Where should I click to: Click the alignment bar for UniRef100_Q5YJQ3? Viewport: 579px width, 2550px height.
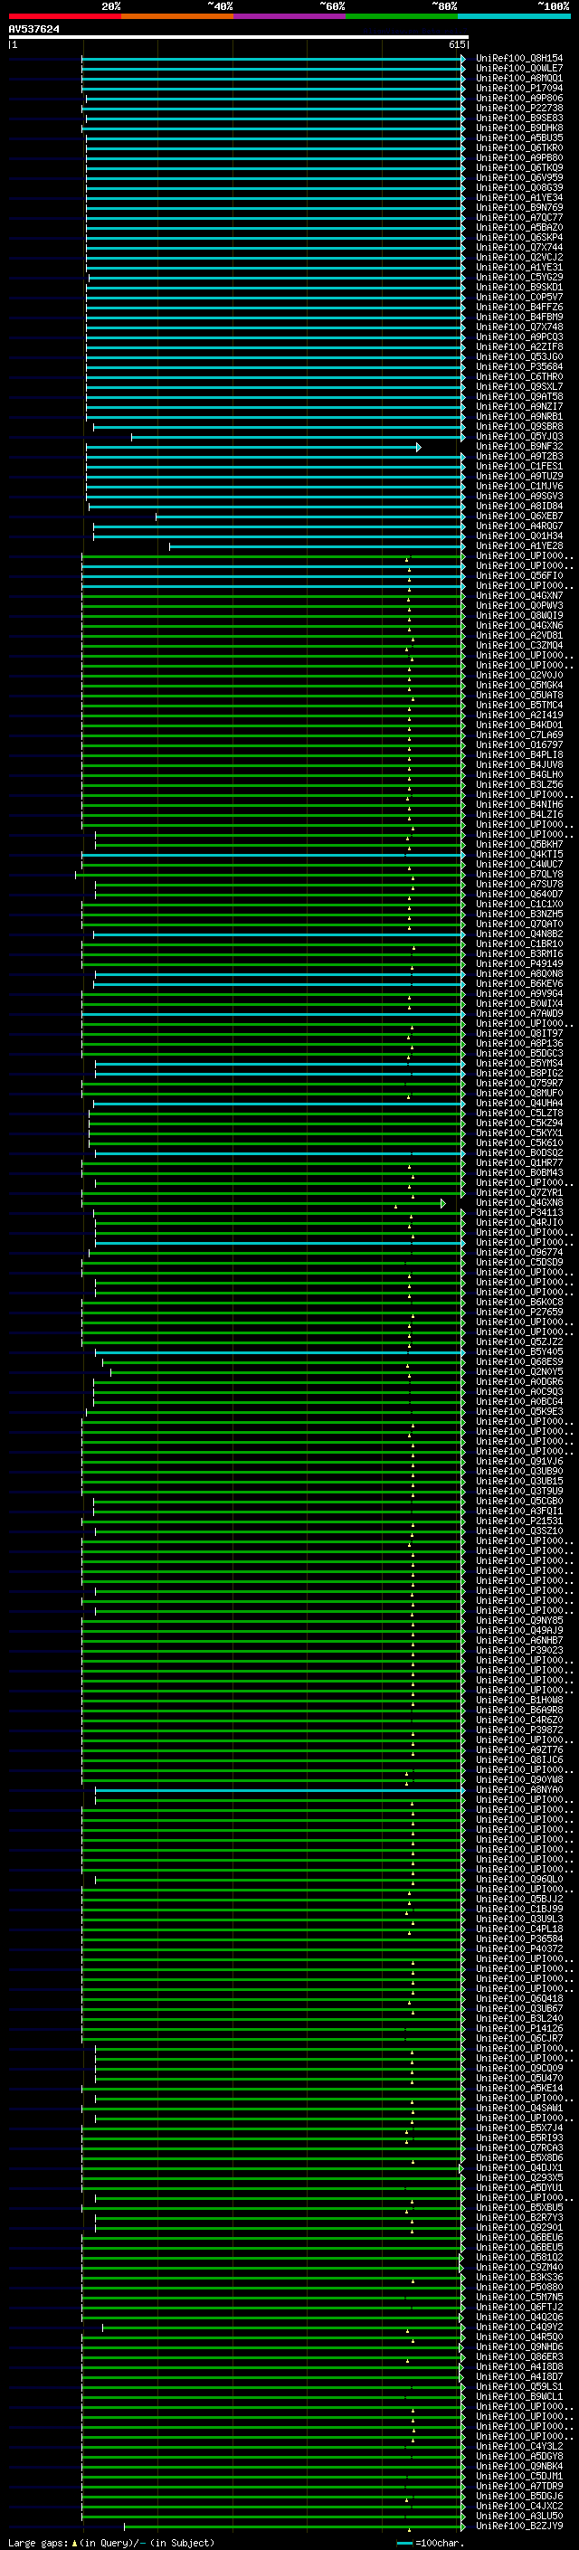click(298, 438)
